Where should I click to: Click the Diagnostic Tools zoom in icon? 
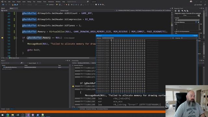(x=182, y=11)
